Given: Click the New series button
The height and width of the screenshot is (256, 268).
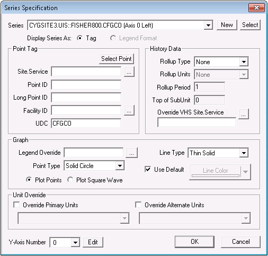Looking at the screenshot, I should [227, 25].
